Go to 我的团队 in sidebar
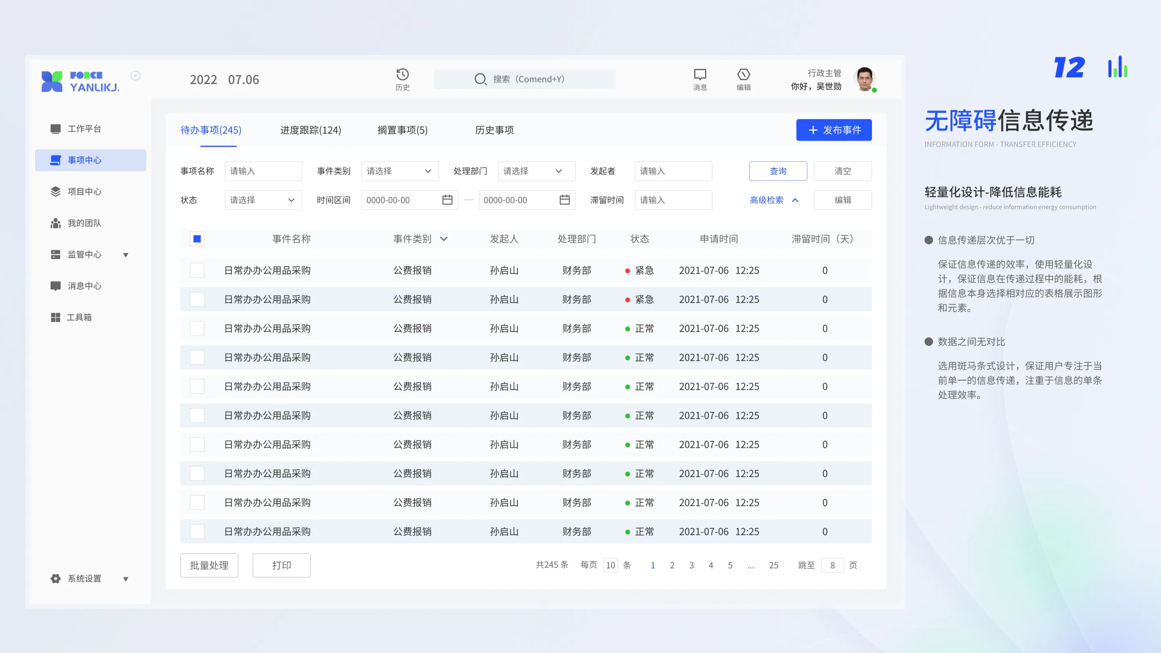1161x653 pixels. 84,223
